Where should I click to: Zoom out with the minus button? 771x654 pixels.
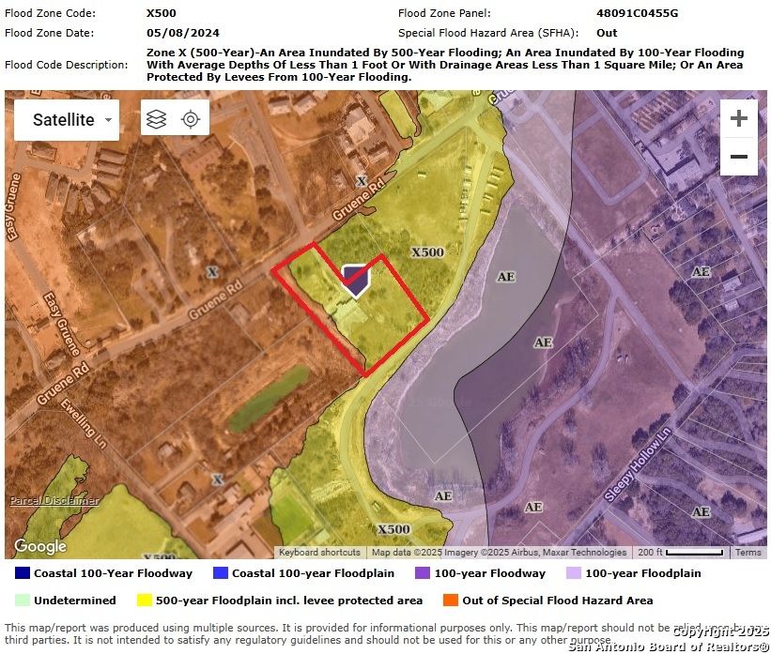(739, 157)
